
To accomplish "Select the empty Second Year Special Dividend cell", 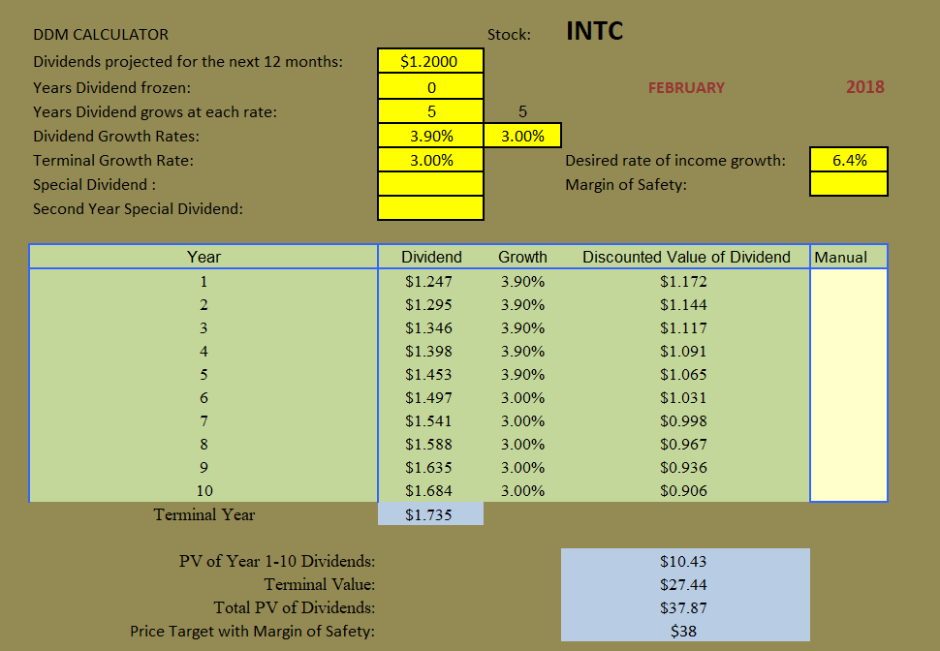I will [430, 208].
